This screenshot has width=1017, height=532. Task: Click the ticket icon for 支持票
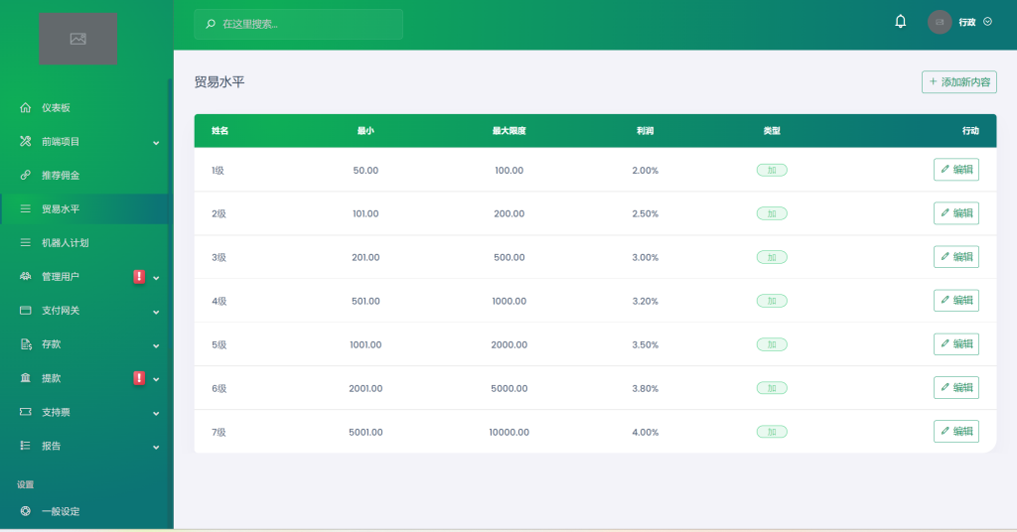(26, 412)
